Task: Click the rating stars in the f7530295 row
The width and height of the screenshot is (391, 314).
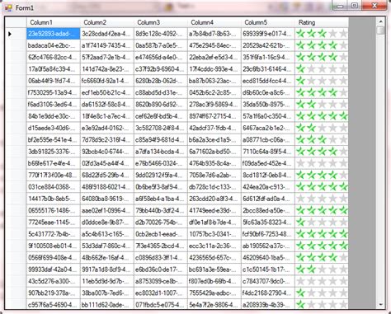Action: pyautogui.click(x=322, y=92)
